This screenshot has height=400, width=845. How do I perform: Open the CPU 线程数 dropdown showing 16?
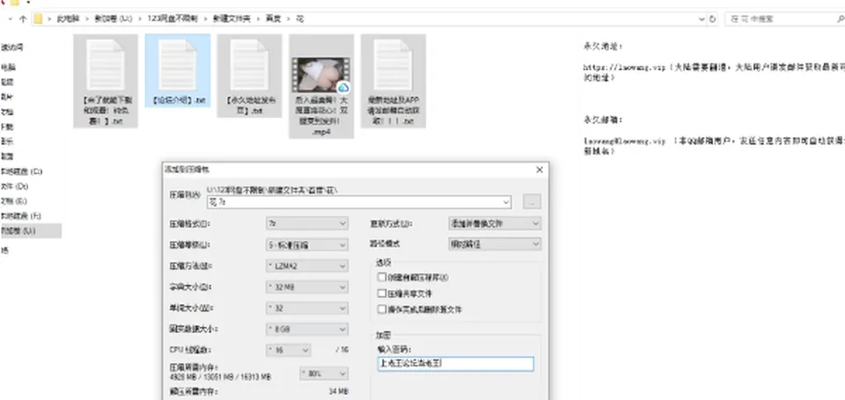pyautogui.click(x=289, y=350)
